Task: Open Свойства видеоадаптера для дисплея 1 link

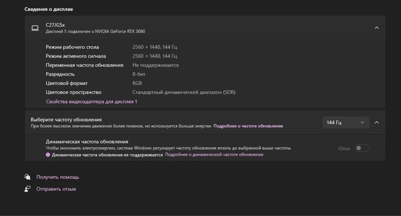Action: point(91,101)
